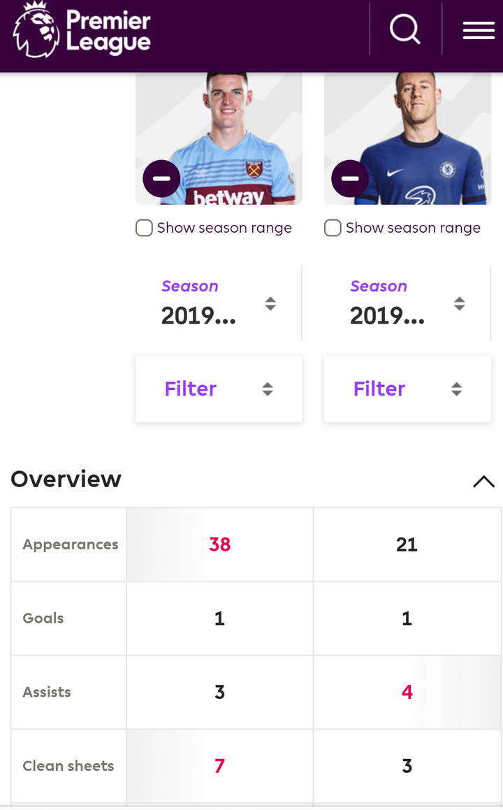Enable right player's Show season range
503x810 pixels.
click(x=333, y=229)
